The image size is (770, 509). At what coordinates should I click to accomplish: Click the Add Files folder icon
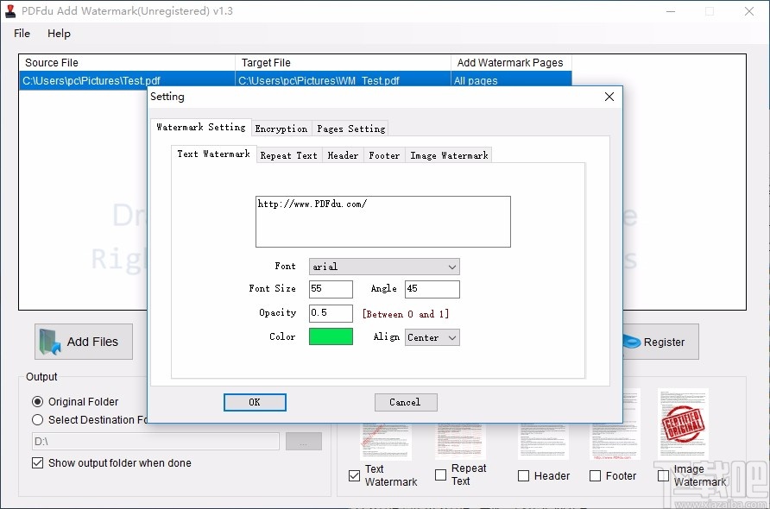(x=49, y=342)
